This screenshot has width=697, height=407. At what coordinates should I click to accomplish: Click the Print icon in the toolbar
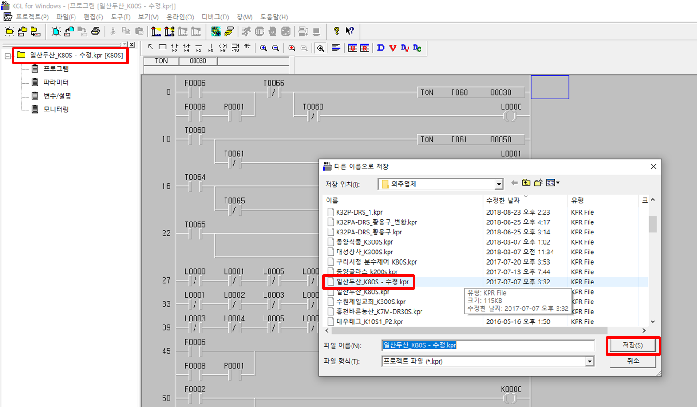[x=96, y=31]
